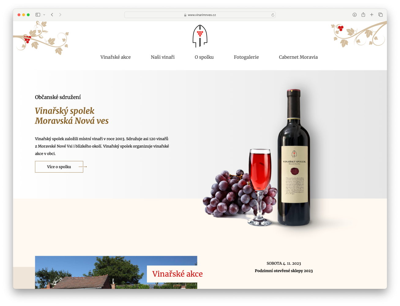
Task: Go back with the browser back arrow
Action: tap(52, 15)
